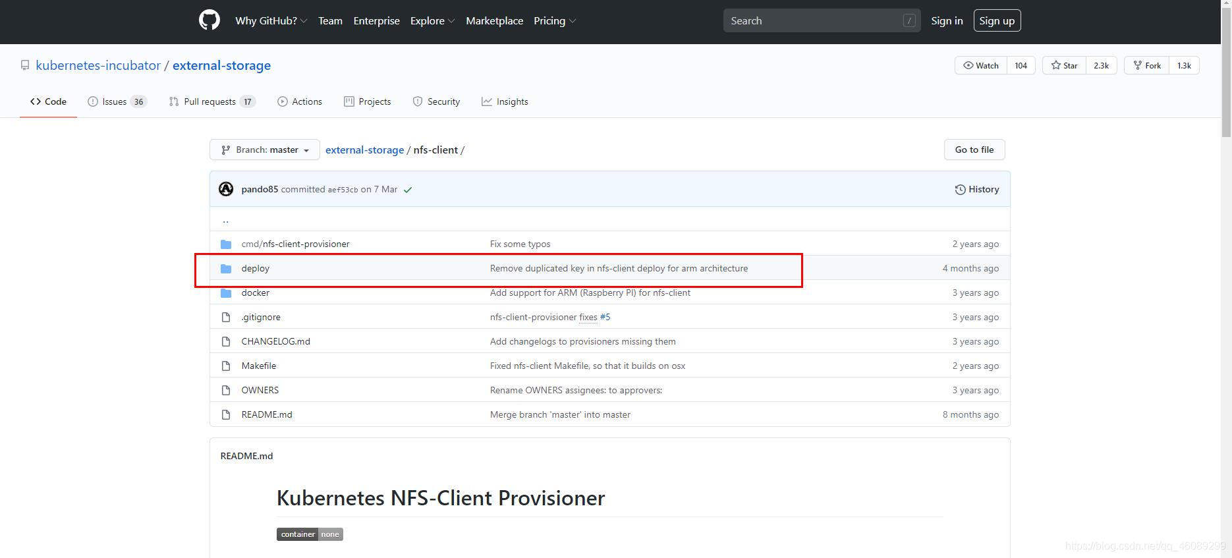Open the kubernetes-incubator organization link
The image size is (1232, 558).
tap(98, 65)
